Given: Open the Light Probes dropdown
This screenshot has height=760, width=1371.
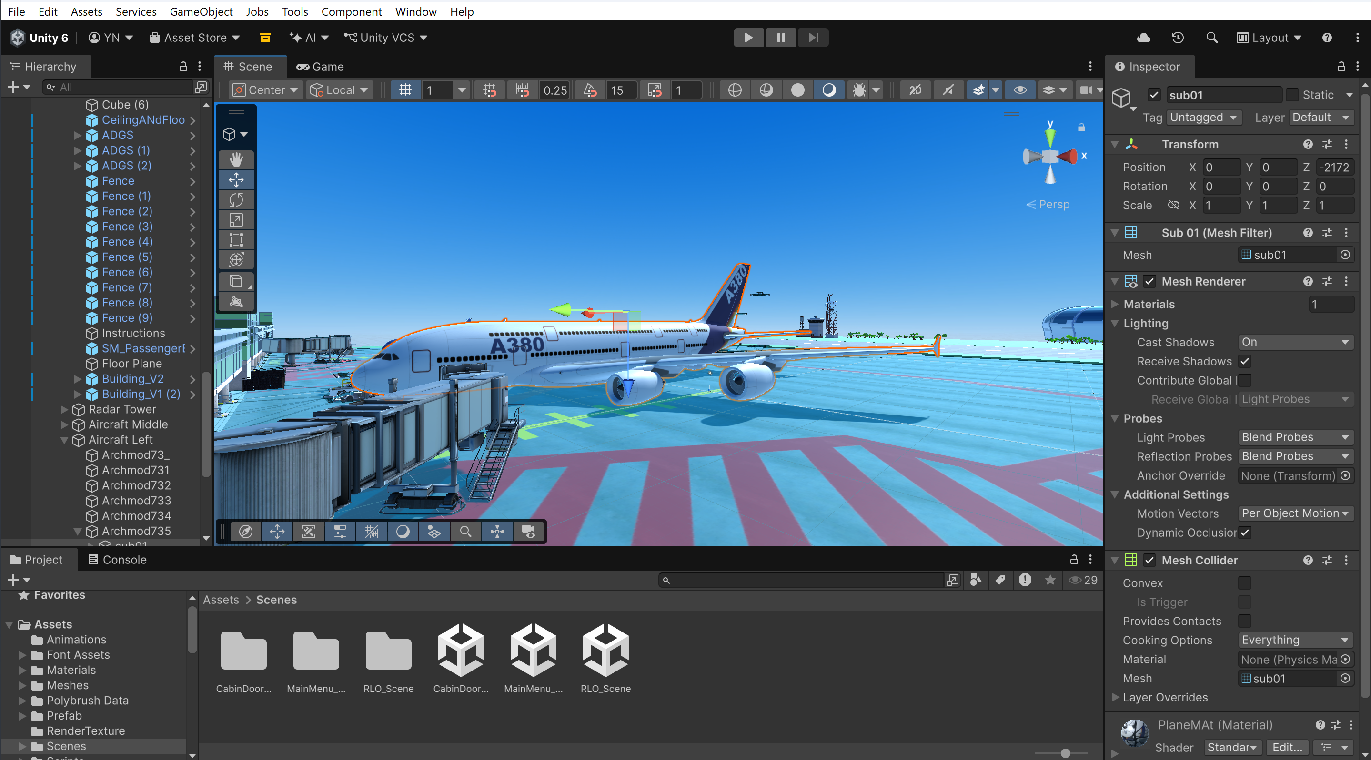Looking at the screenshot, I should (x=1295, y=437).
